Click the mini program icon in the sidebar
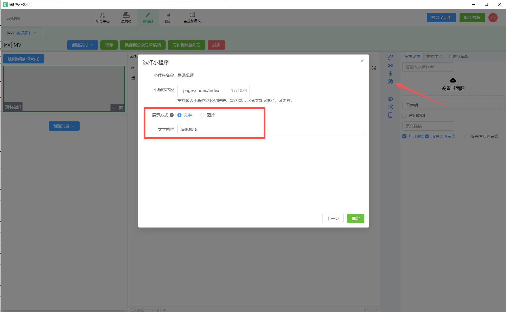 pyautogui.click(x=390, y=82)
